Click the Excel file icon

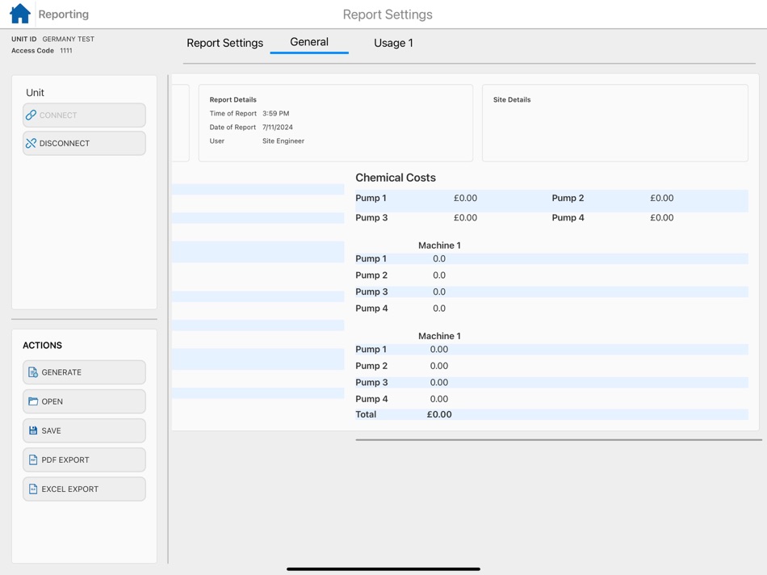[33, 489]
